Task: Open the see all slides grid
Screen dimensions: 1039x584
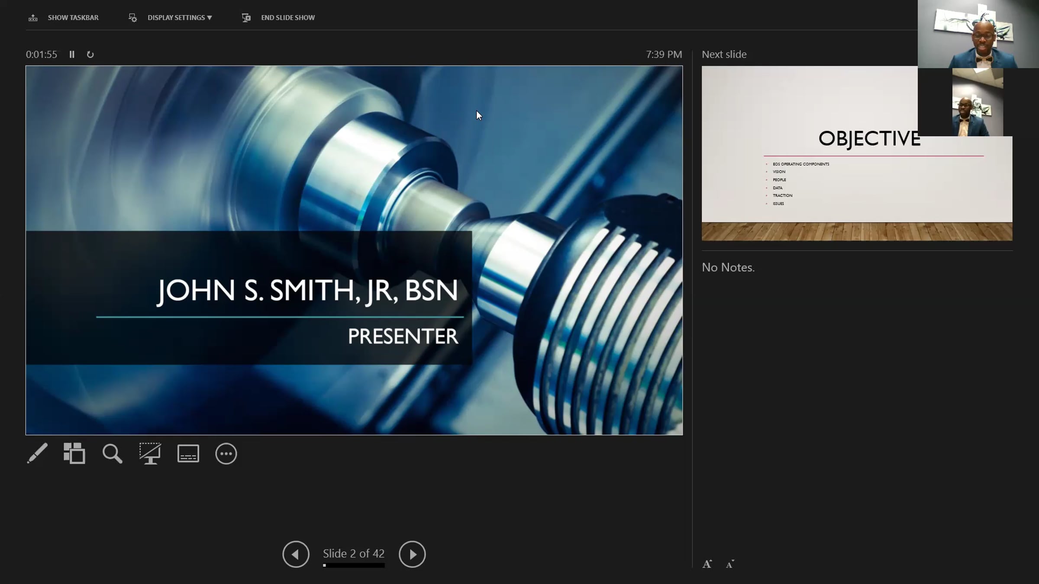Action: (74, 453)
